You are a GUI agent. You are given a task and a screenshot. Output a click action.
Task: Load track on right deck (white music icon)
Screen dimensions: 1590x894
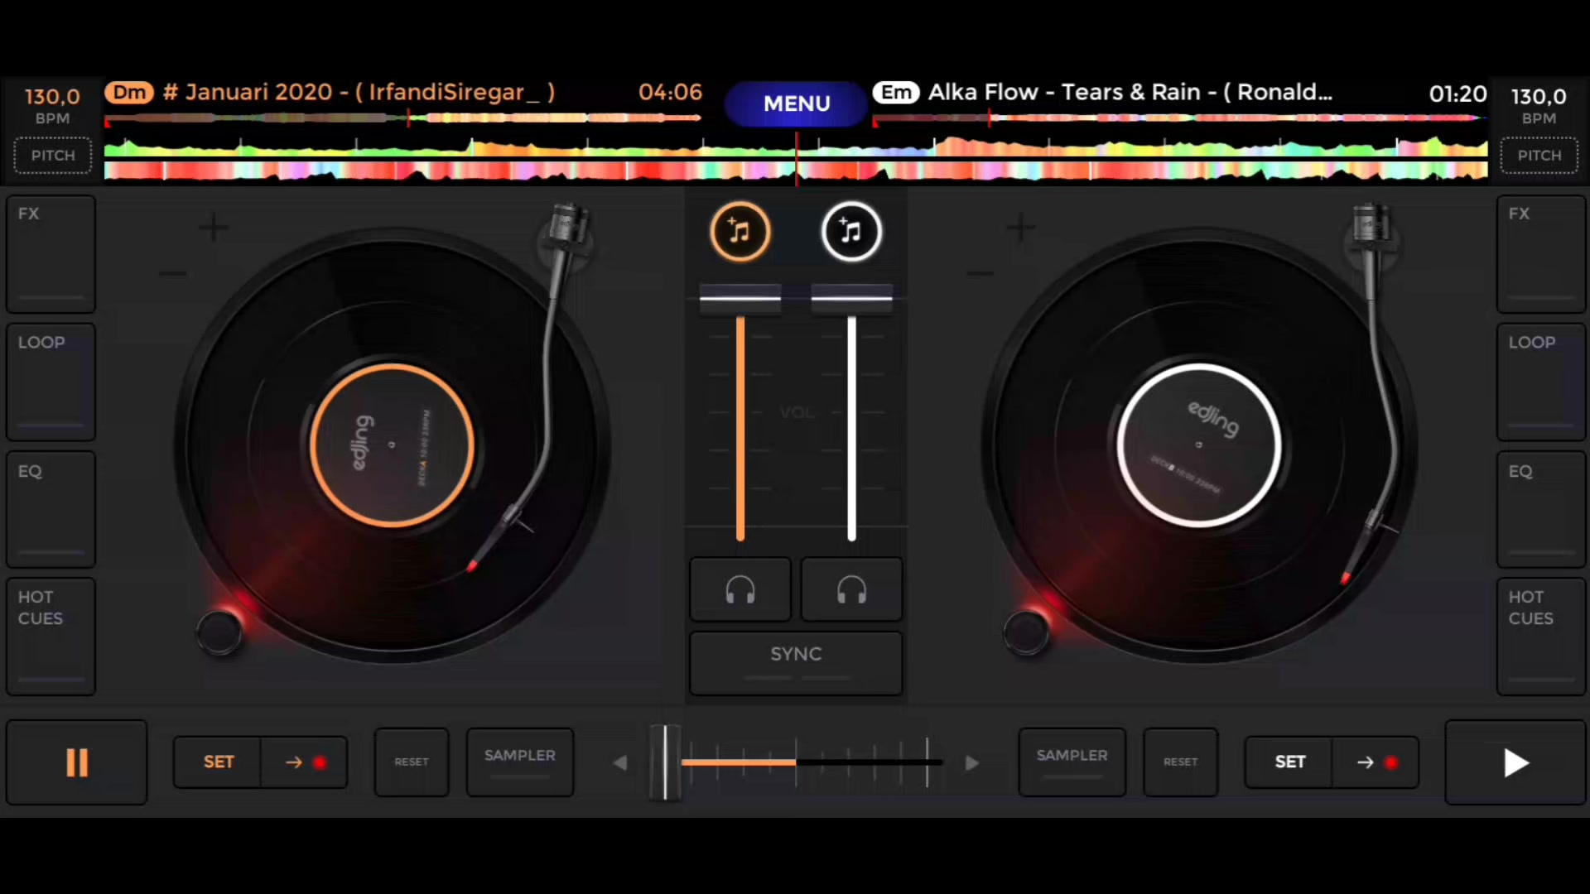tap(850, 232)
